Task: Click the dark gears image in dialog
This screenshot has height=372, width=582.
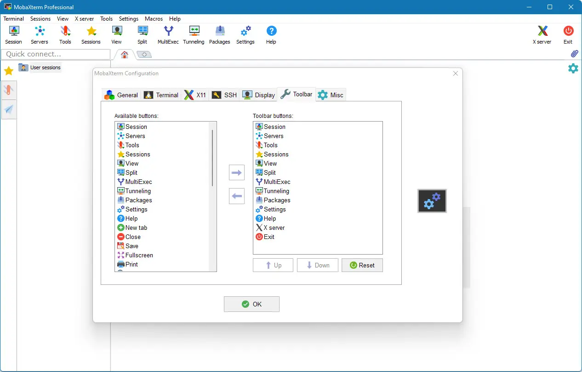Action: pos(432,201)
